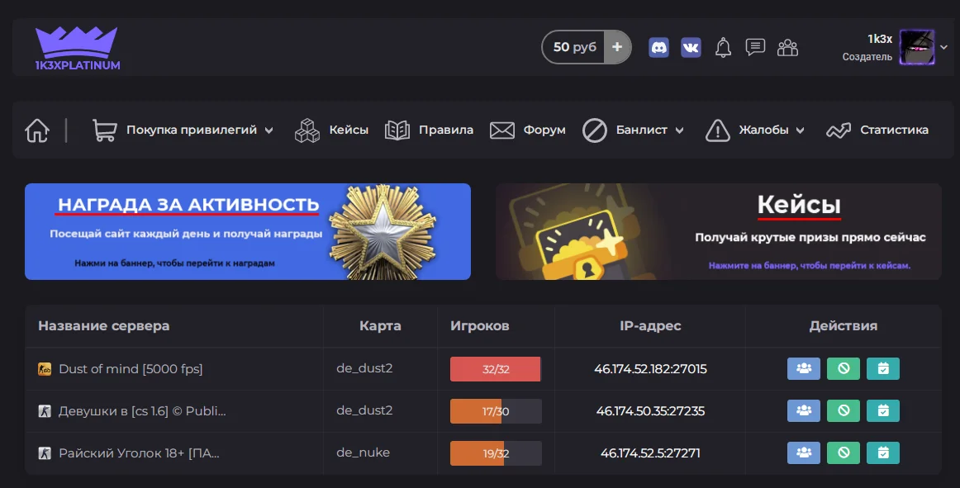Go to the Форум page
This screenshot has width=960, height=488.
pos(528,130)
